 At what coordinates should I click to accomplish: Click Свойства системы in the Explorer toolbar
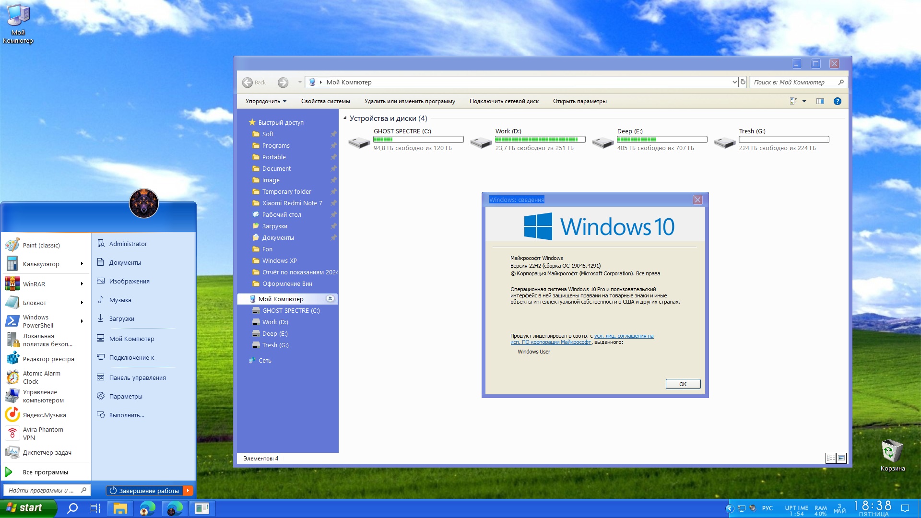[x=326, y=101]
